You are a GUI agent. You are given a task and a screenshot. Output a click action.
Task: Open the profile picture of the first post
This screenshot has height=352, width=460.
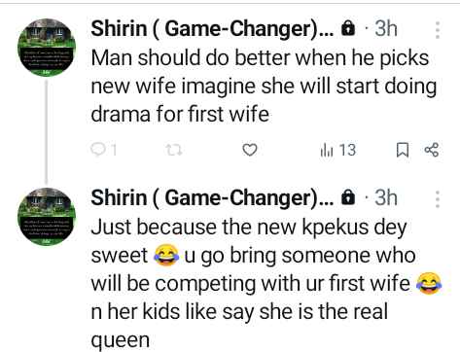47,48
